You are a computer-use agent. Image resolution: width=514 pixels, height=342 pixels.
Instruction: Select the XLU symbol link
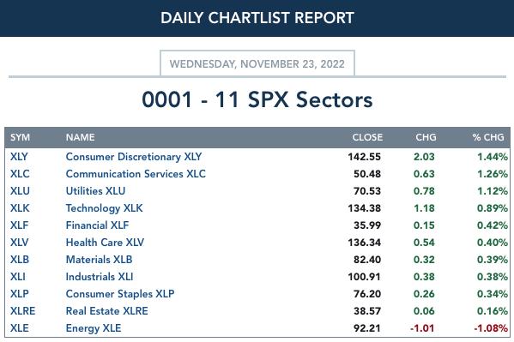20,191
